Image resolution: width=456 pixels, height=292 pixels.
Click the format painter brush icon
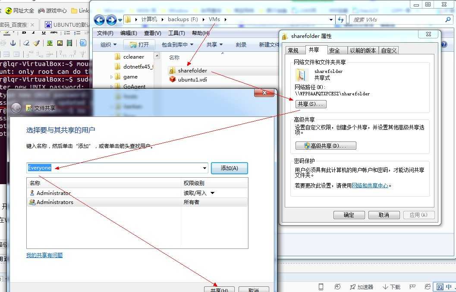pyautogui.click(x=36, y=43)
